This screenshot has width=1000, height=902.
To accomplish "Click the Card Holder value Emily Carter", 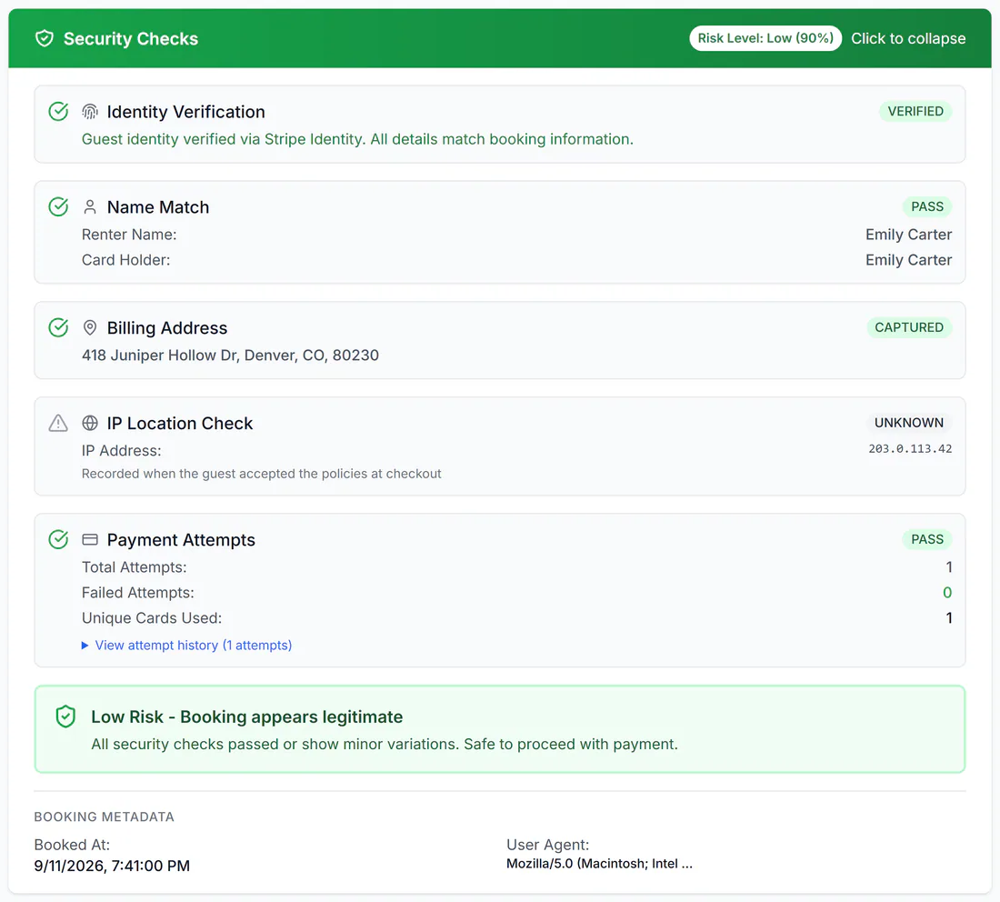I will click(x=908, y=260).
